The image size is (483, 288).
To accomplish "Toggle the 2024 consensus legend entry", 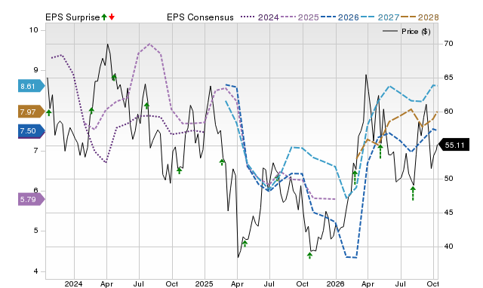I will [x=260, y=17].
